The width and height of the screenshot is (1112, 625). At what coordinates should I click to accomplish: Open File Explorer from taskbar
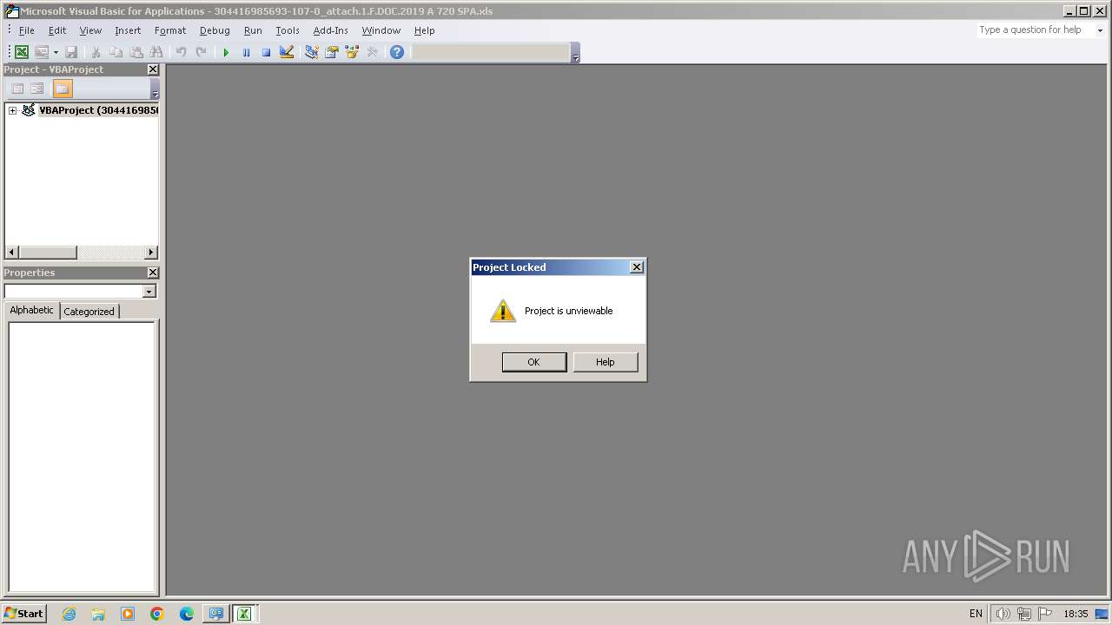pos(98,614)
